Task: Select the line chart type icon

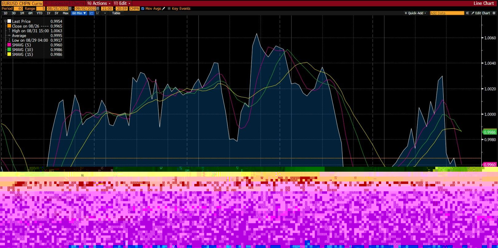Action: pyautogui.click(x=92, y=13)
